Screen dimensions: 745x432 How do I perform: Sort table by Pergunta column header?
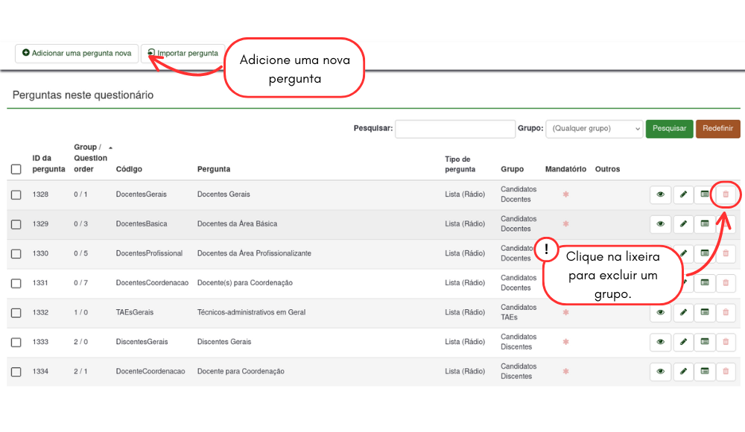[214, 169]
